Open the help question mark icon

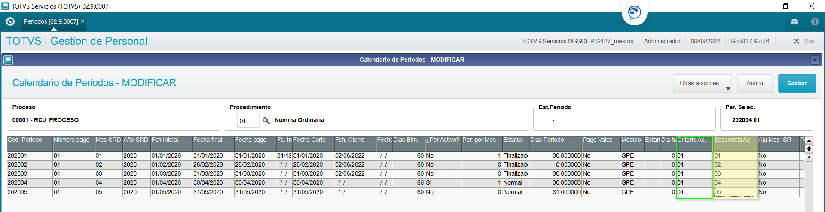pyautogui.click(x=814, y=21)
